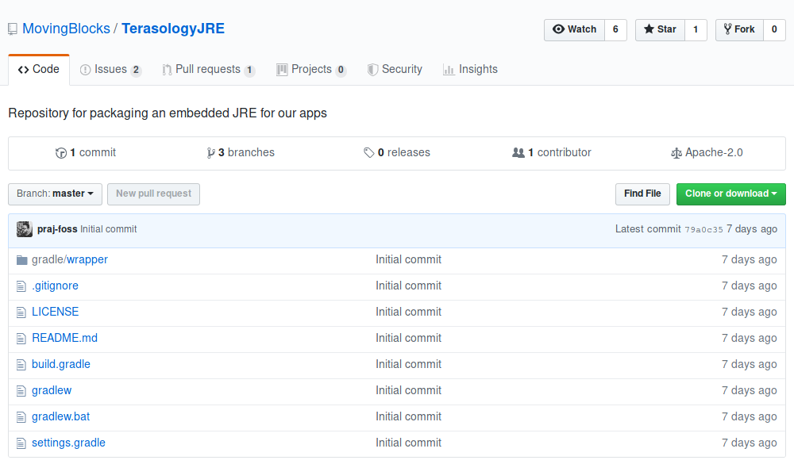Open the TerasologyJRE repository link

point(173,29)
